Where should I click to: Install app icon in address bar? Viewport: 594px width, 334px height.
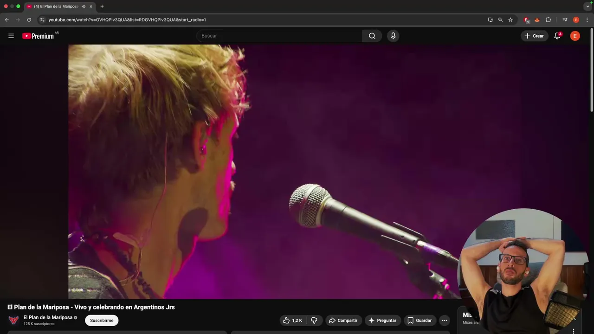[x=491, y=20]
